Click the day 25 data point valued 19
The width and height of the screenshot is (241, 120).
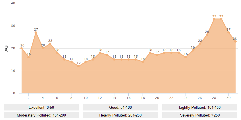point(193,50)
